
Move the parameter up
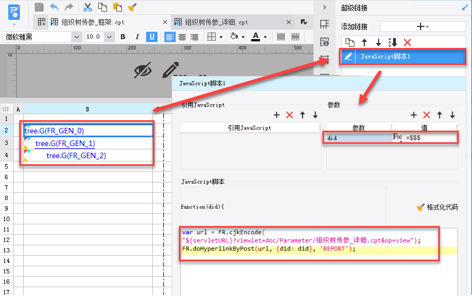(439, 115)
